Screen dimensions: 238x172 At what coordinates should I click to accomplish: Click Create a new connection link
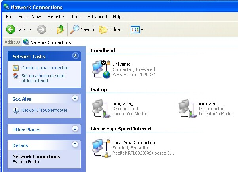point(45,68)
